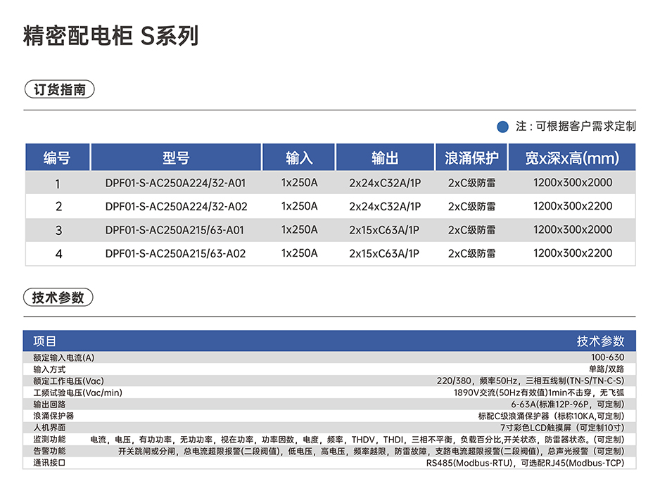Choose model DPF01-S-AC250A215/63-A01
Viewport: 660px width, 491px height.
point(175,230)
